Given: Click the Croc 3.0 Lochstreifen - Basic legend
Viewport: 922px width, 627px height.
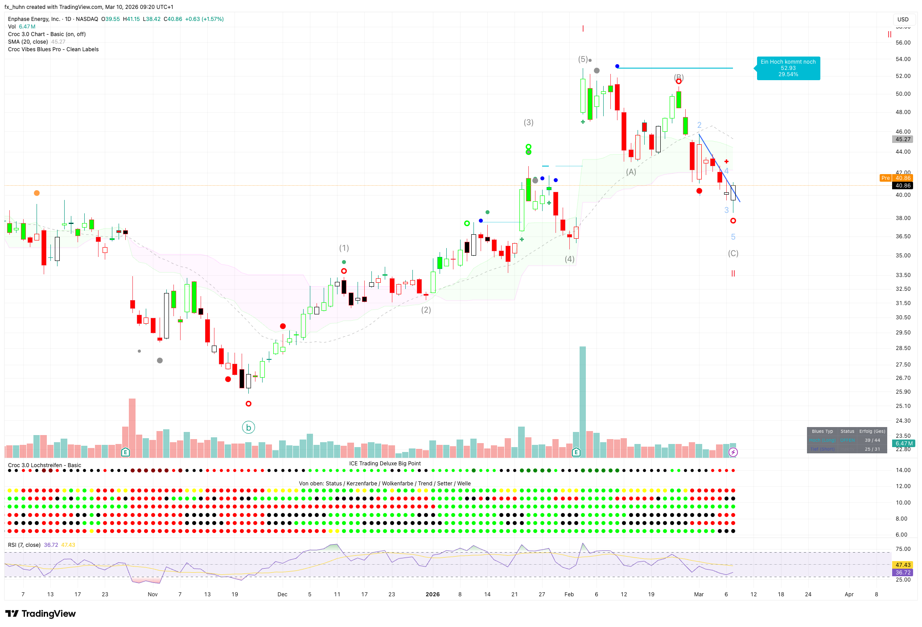Looking at the screenshot, I should (x=45, y=465).
